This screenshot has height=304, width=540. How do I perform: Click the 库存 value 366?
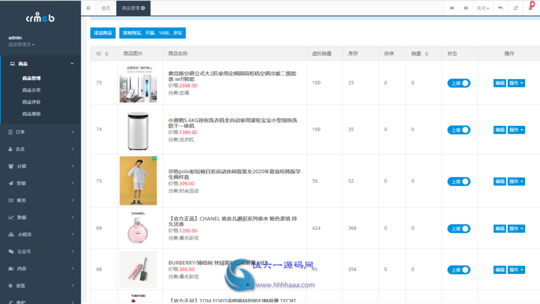click(x=352, y=228)
